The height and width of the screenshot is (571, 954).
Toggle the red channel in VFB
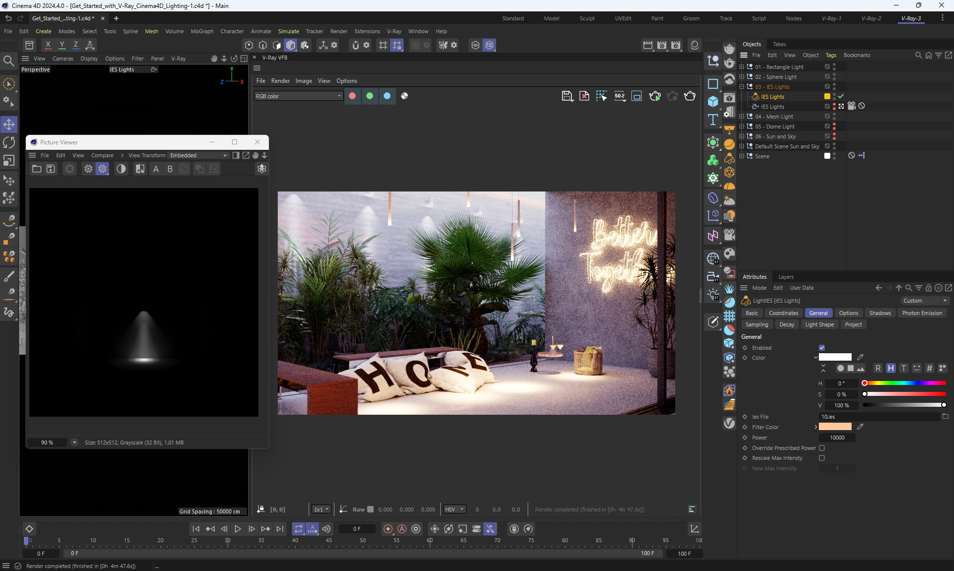352,96
